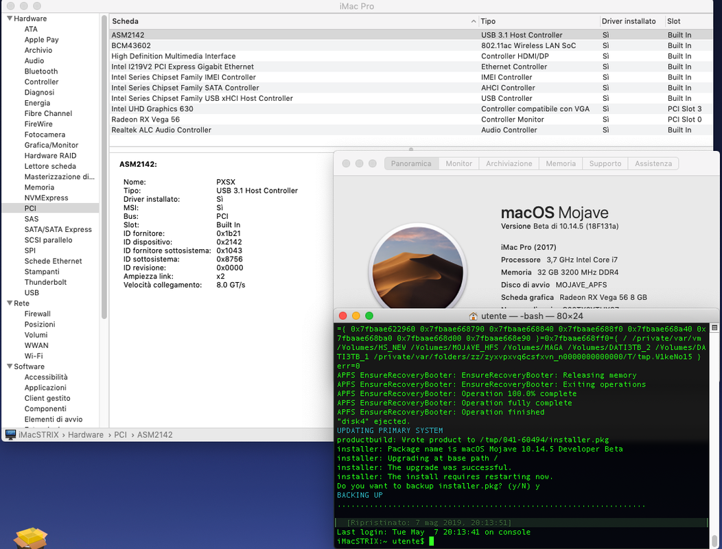Close the Terminal window with red button

coord(342,316)
